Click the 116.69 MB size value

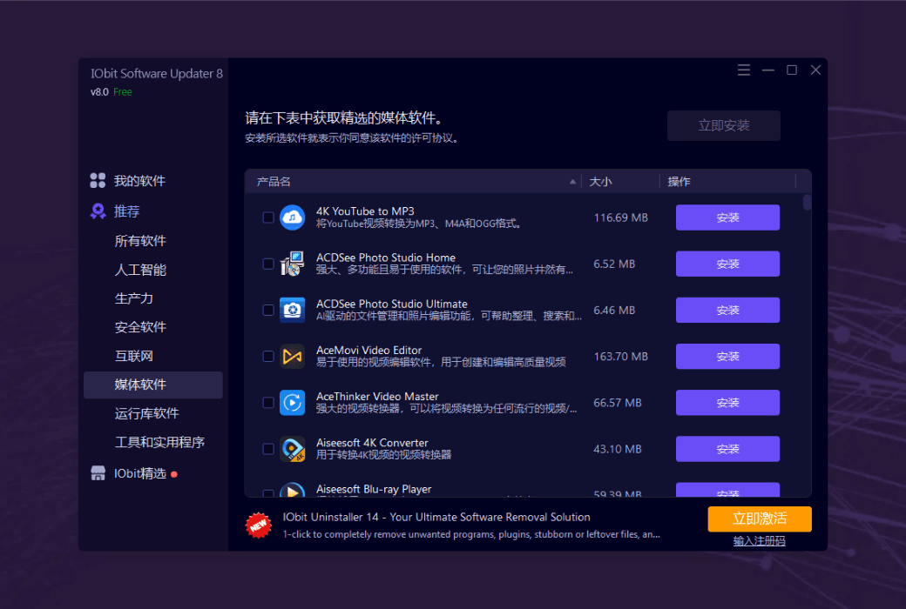(x=620, y=217)
